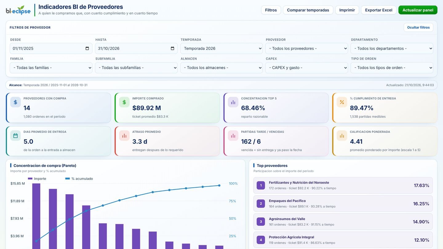Viewport: 443px width, 249px height.
Task: Click rank 3 badge for Agroinsumos del Valle
Action: tap(261, 222)
